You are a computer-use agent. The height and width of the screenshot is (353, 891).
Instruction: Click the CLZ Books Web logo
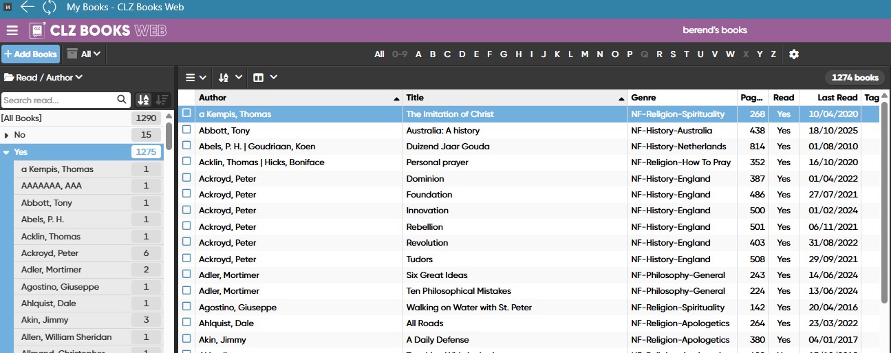click(x=98, y=30)
